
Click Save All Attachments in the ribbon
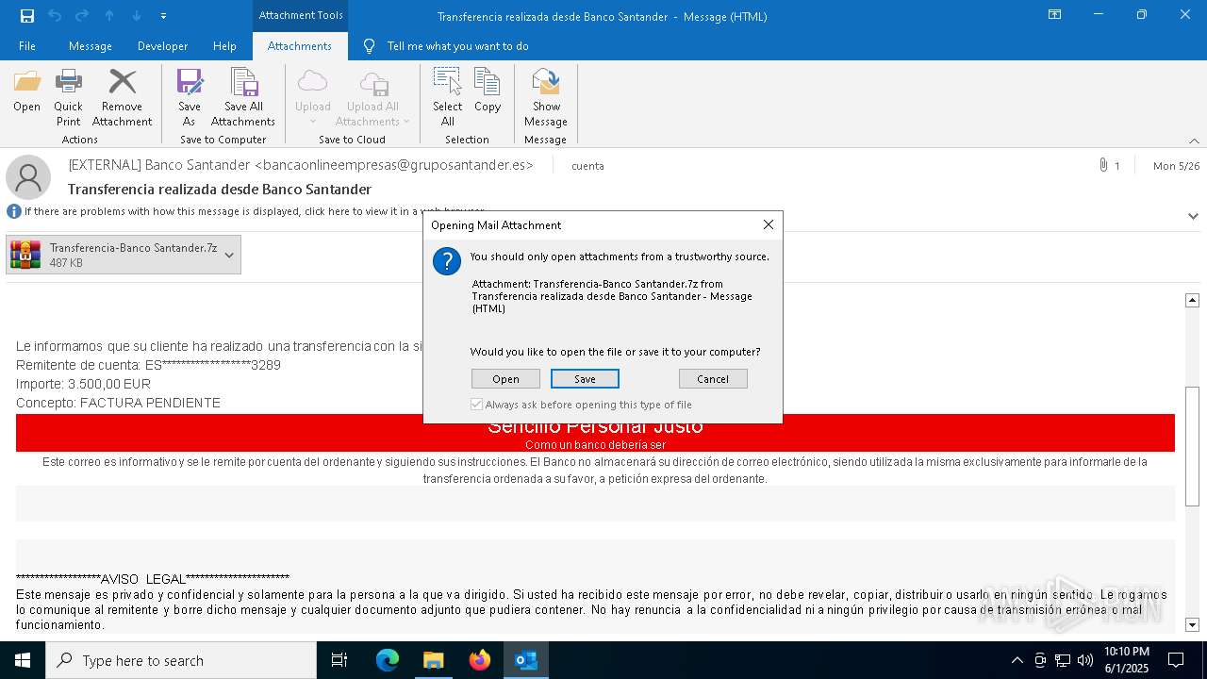coord(243,97)
